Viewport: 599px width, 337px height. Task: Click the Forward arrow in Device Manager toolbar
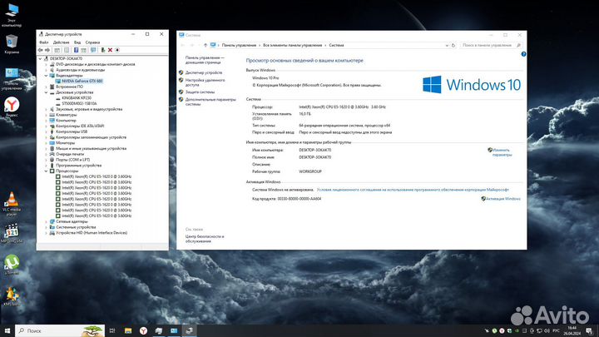click(x=47, y=50)
